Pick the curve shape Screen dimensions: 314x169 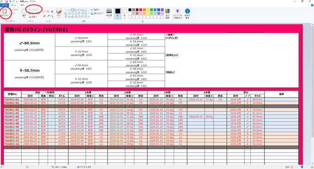69,10
